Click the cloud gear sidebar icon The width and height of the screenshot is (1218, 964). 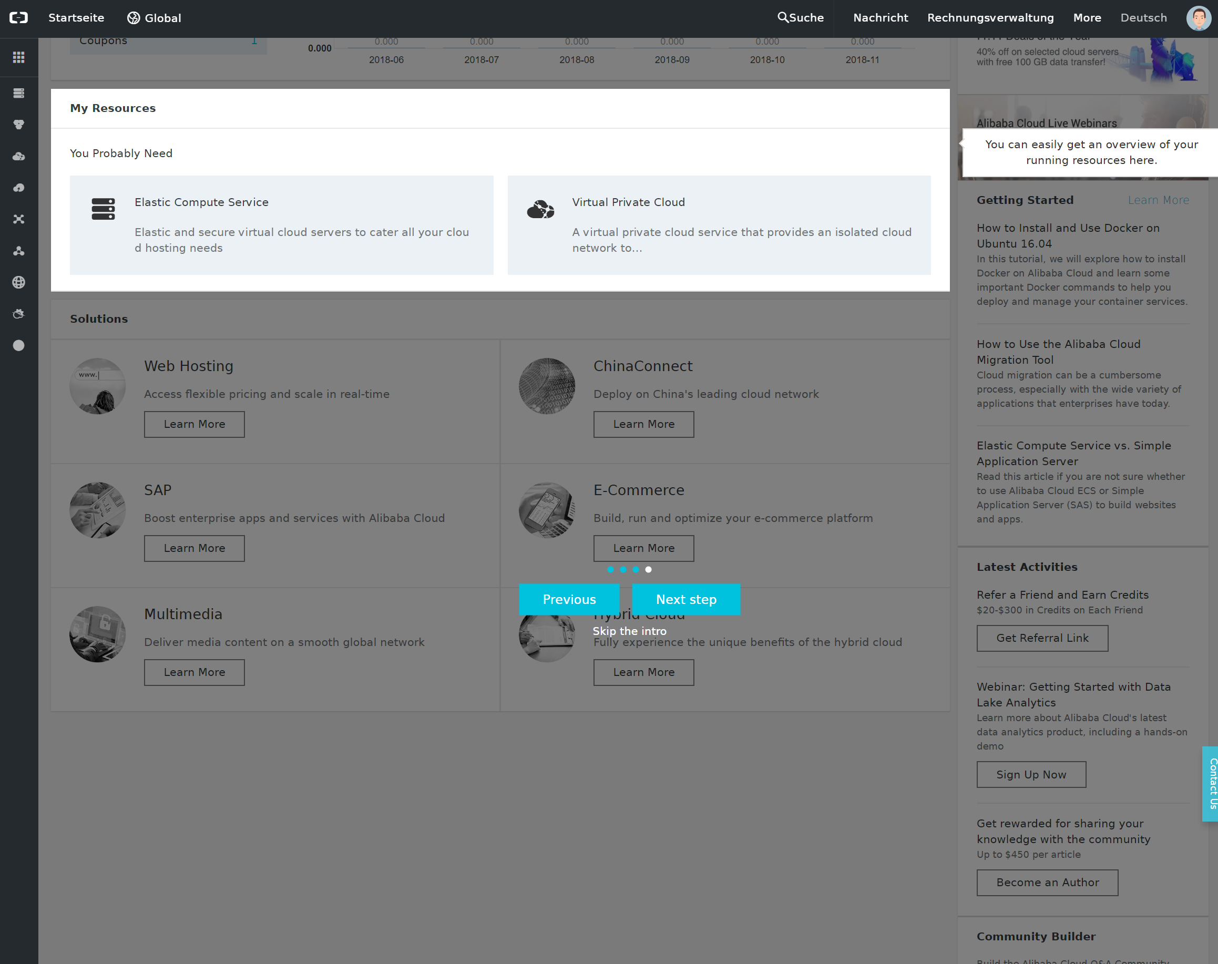[18, 314]
